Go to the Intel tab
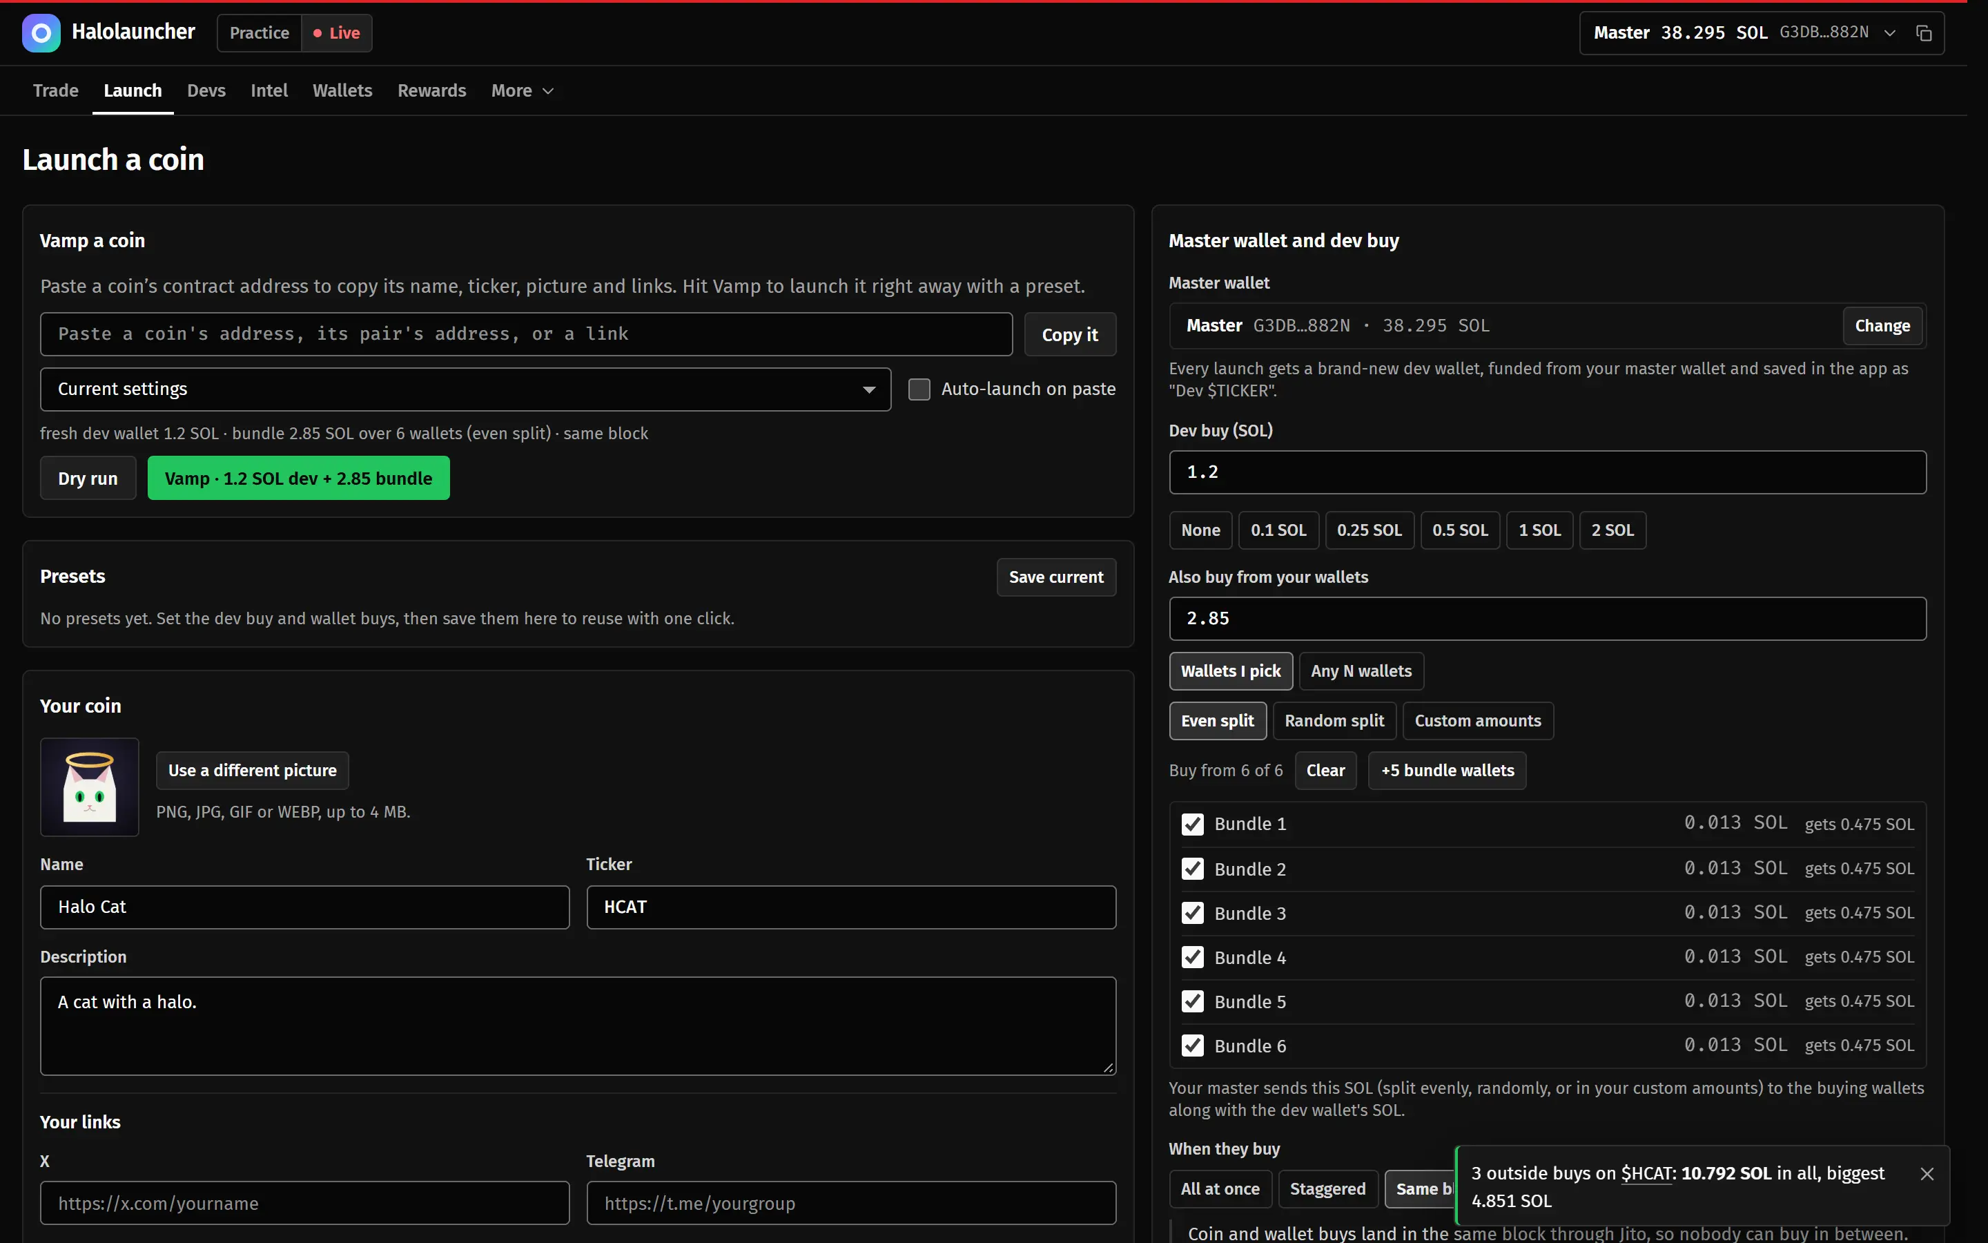 pos(269,90)
